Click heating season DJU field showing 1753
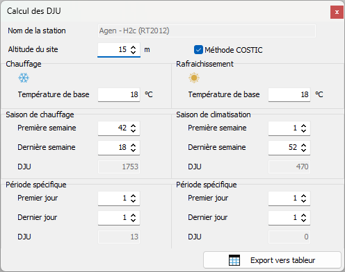Viewport: 345px width, 272px height. [119, 167]
